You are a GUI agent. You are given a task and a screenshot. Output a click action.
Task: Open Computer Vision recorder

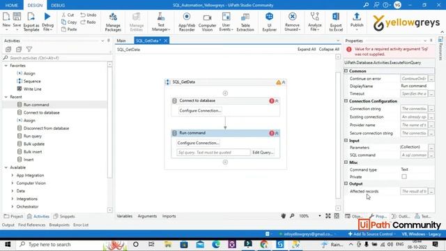click(x=207, y=22)
